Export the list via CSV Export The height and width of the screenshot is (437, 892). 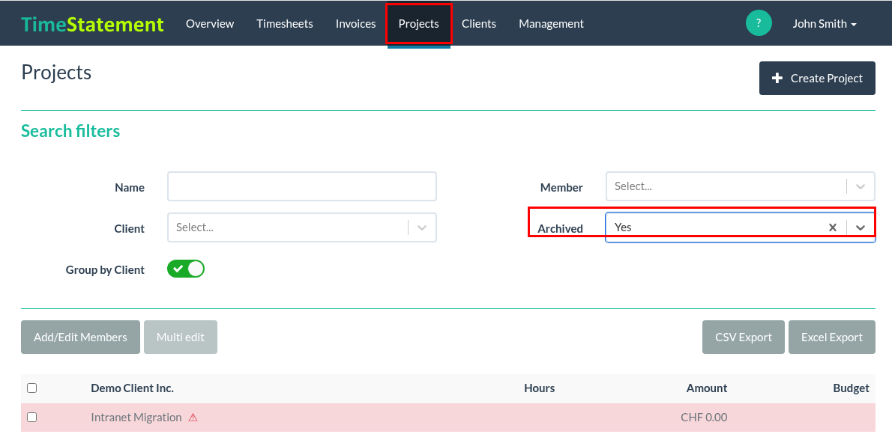[x=744, y=337]
